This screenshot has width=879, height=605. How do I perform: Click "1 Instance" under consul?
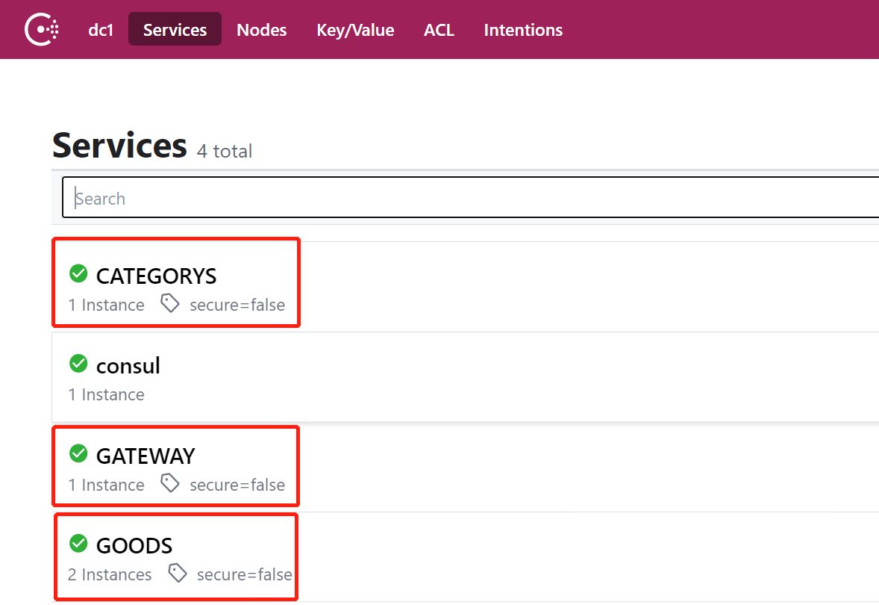(107, 394)
